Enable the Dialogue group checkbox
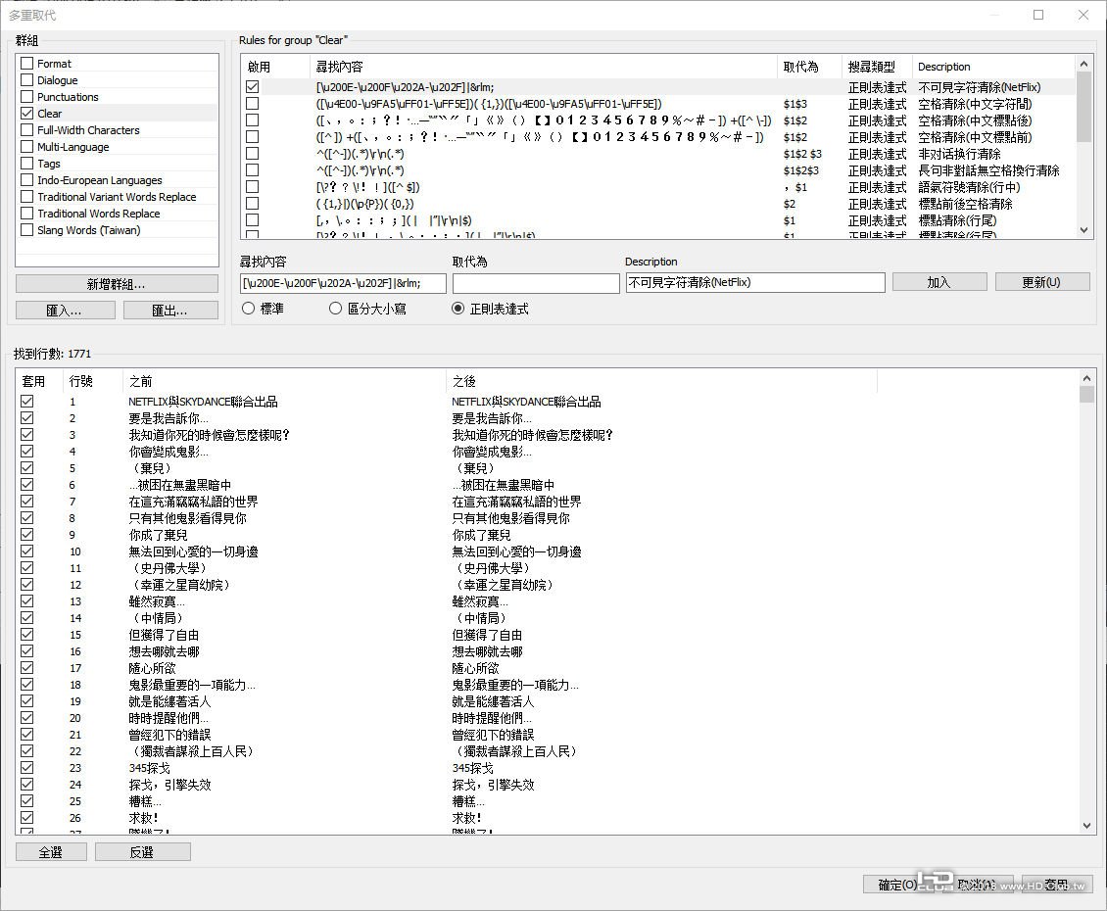Screen dimensions: 1107x911 coord(25,79)
